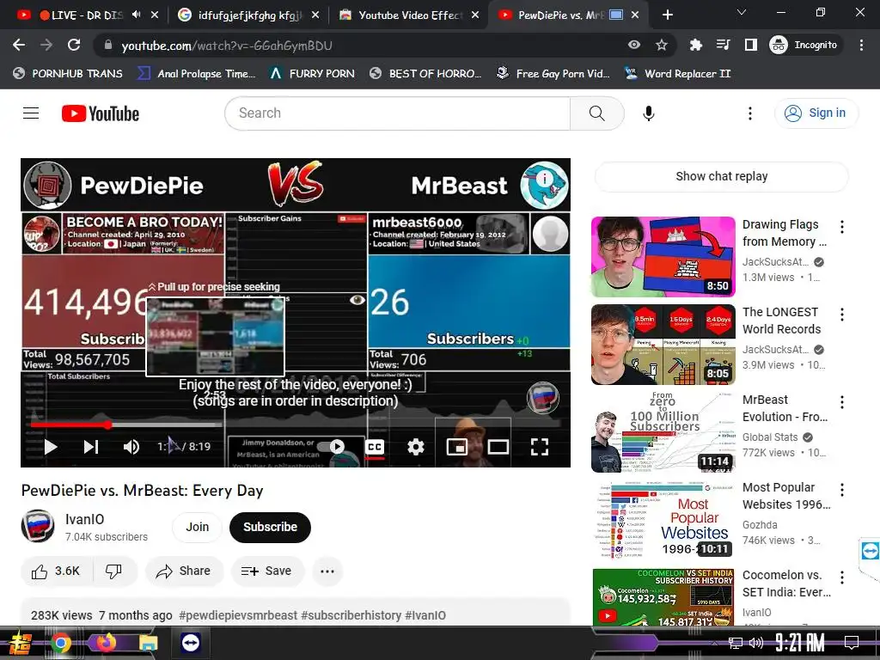Open options for The LONGEST World Records
This screenshot has width=880, height=660.
click(x=842, y=315)
